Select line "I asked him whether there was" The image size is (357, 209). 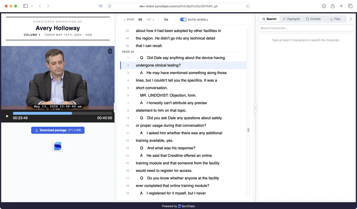[183, 133]
